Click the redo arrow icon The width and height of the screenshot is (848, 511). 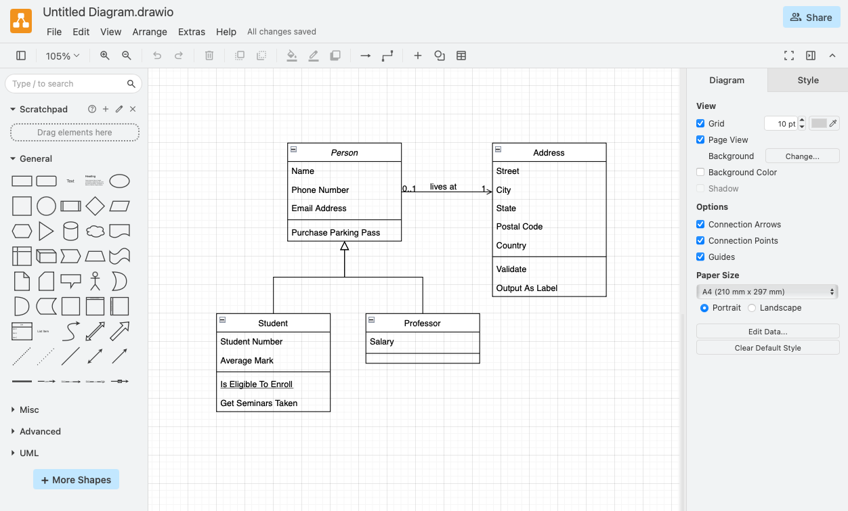(x=179, y=55)
